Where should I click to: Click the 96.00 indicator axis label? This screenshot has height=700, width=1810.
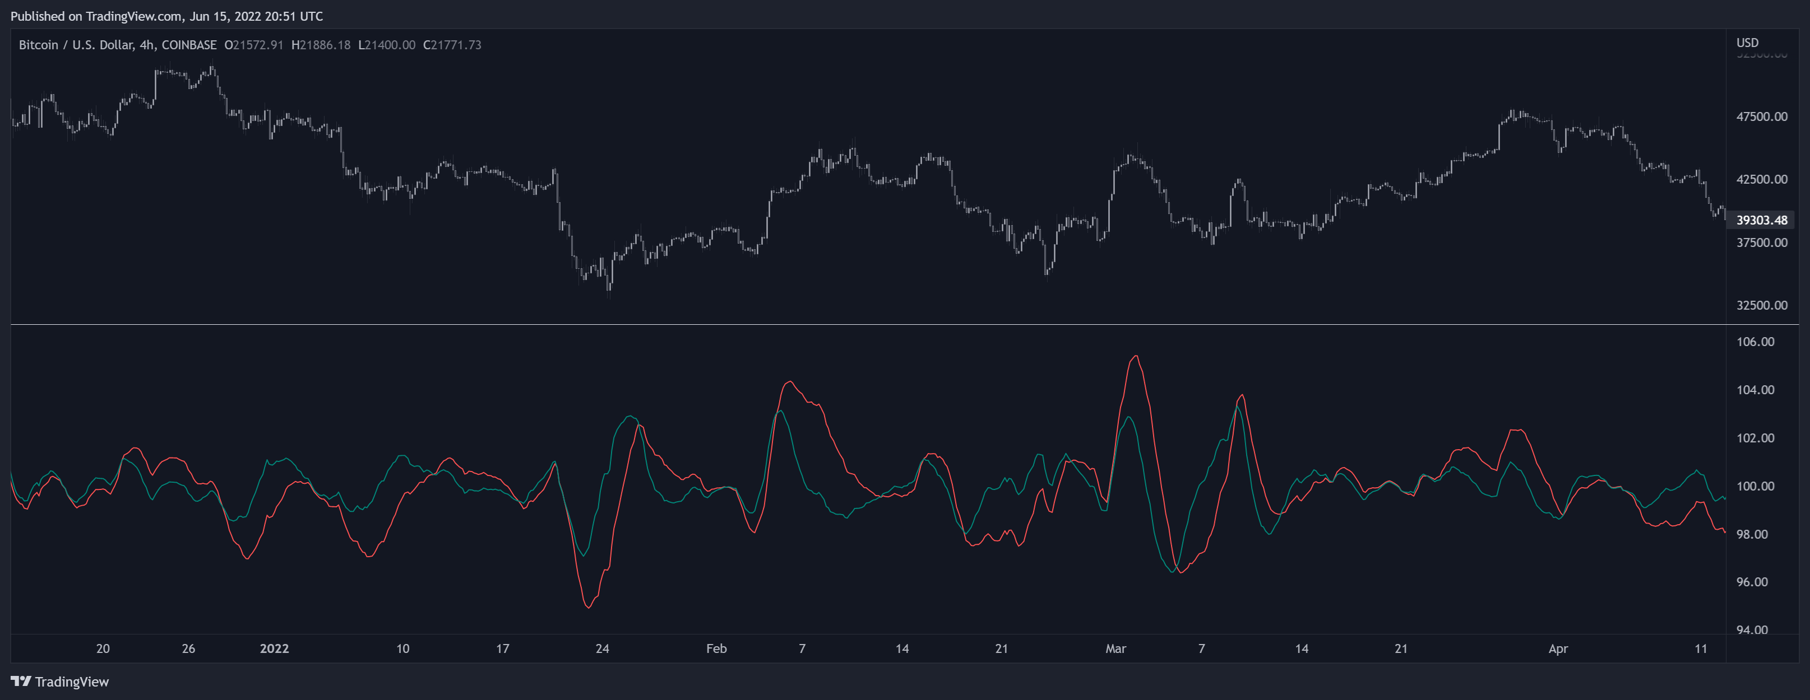pos(1752,582)
